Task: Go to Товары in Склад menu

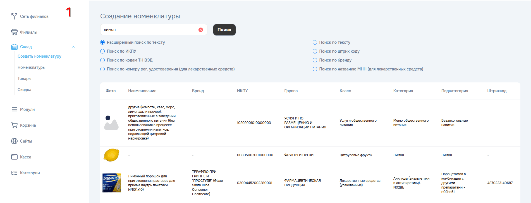Action: click(x=24, y=79)
